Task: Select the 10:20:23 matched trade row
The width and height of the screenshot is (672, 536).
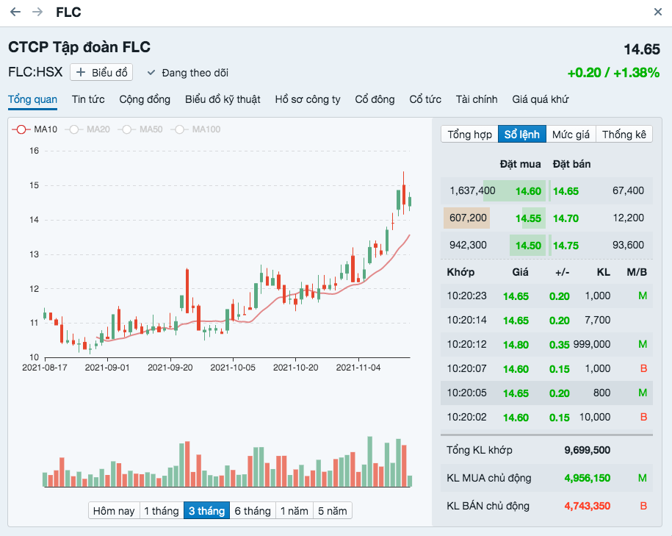Action: [x=546, y=296]
